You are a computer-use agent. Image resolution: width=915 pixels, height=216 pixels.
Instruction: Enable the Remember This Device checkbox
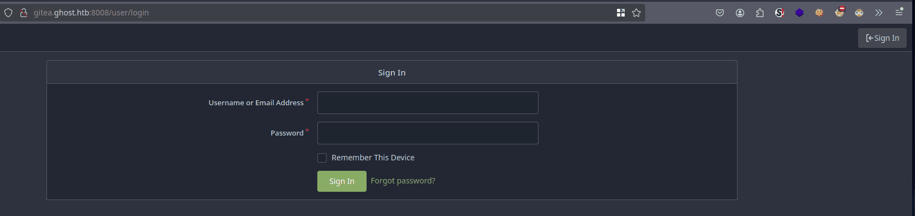[322, 158]
